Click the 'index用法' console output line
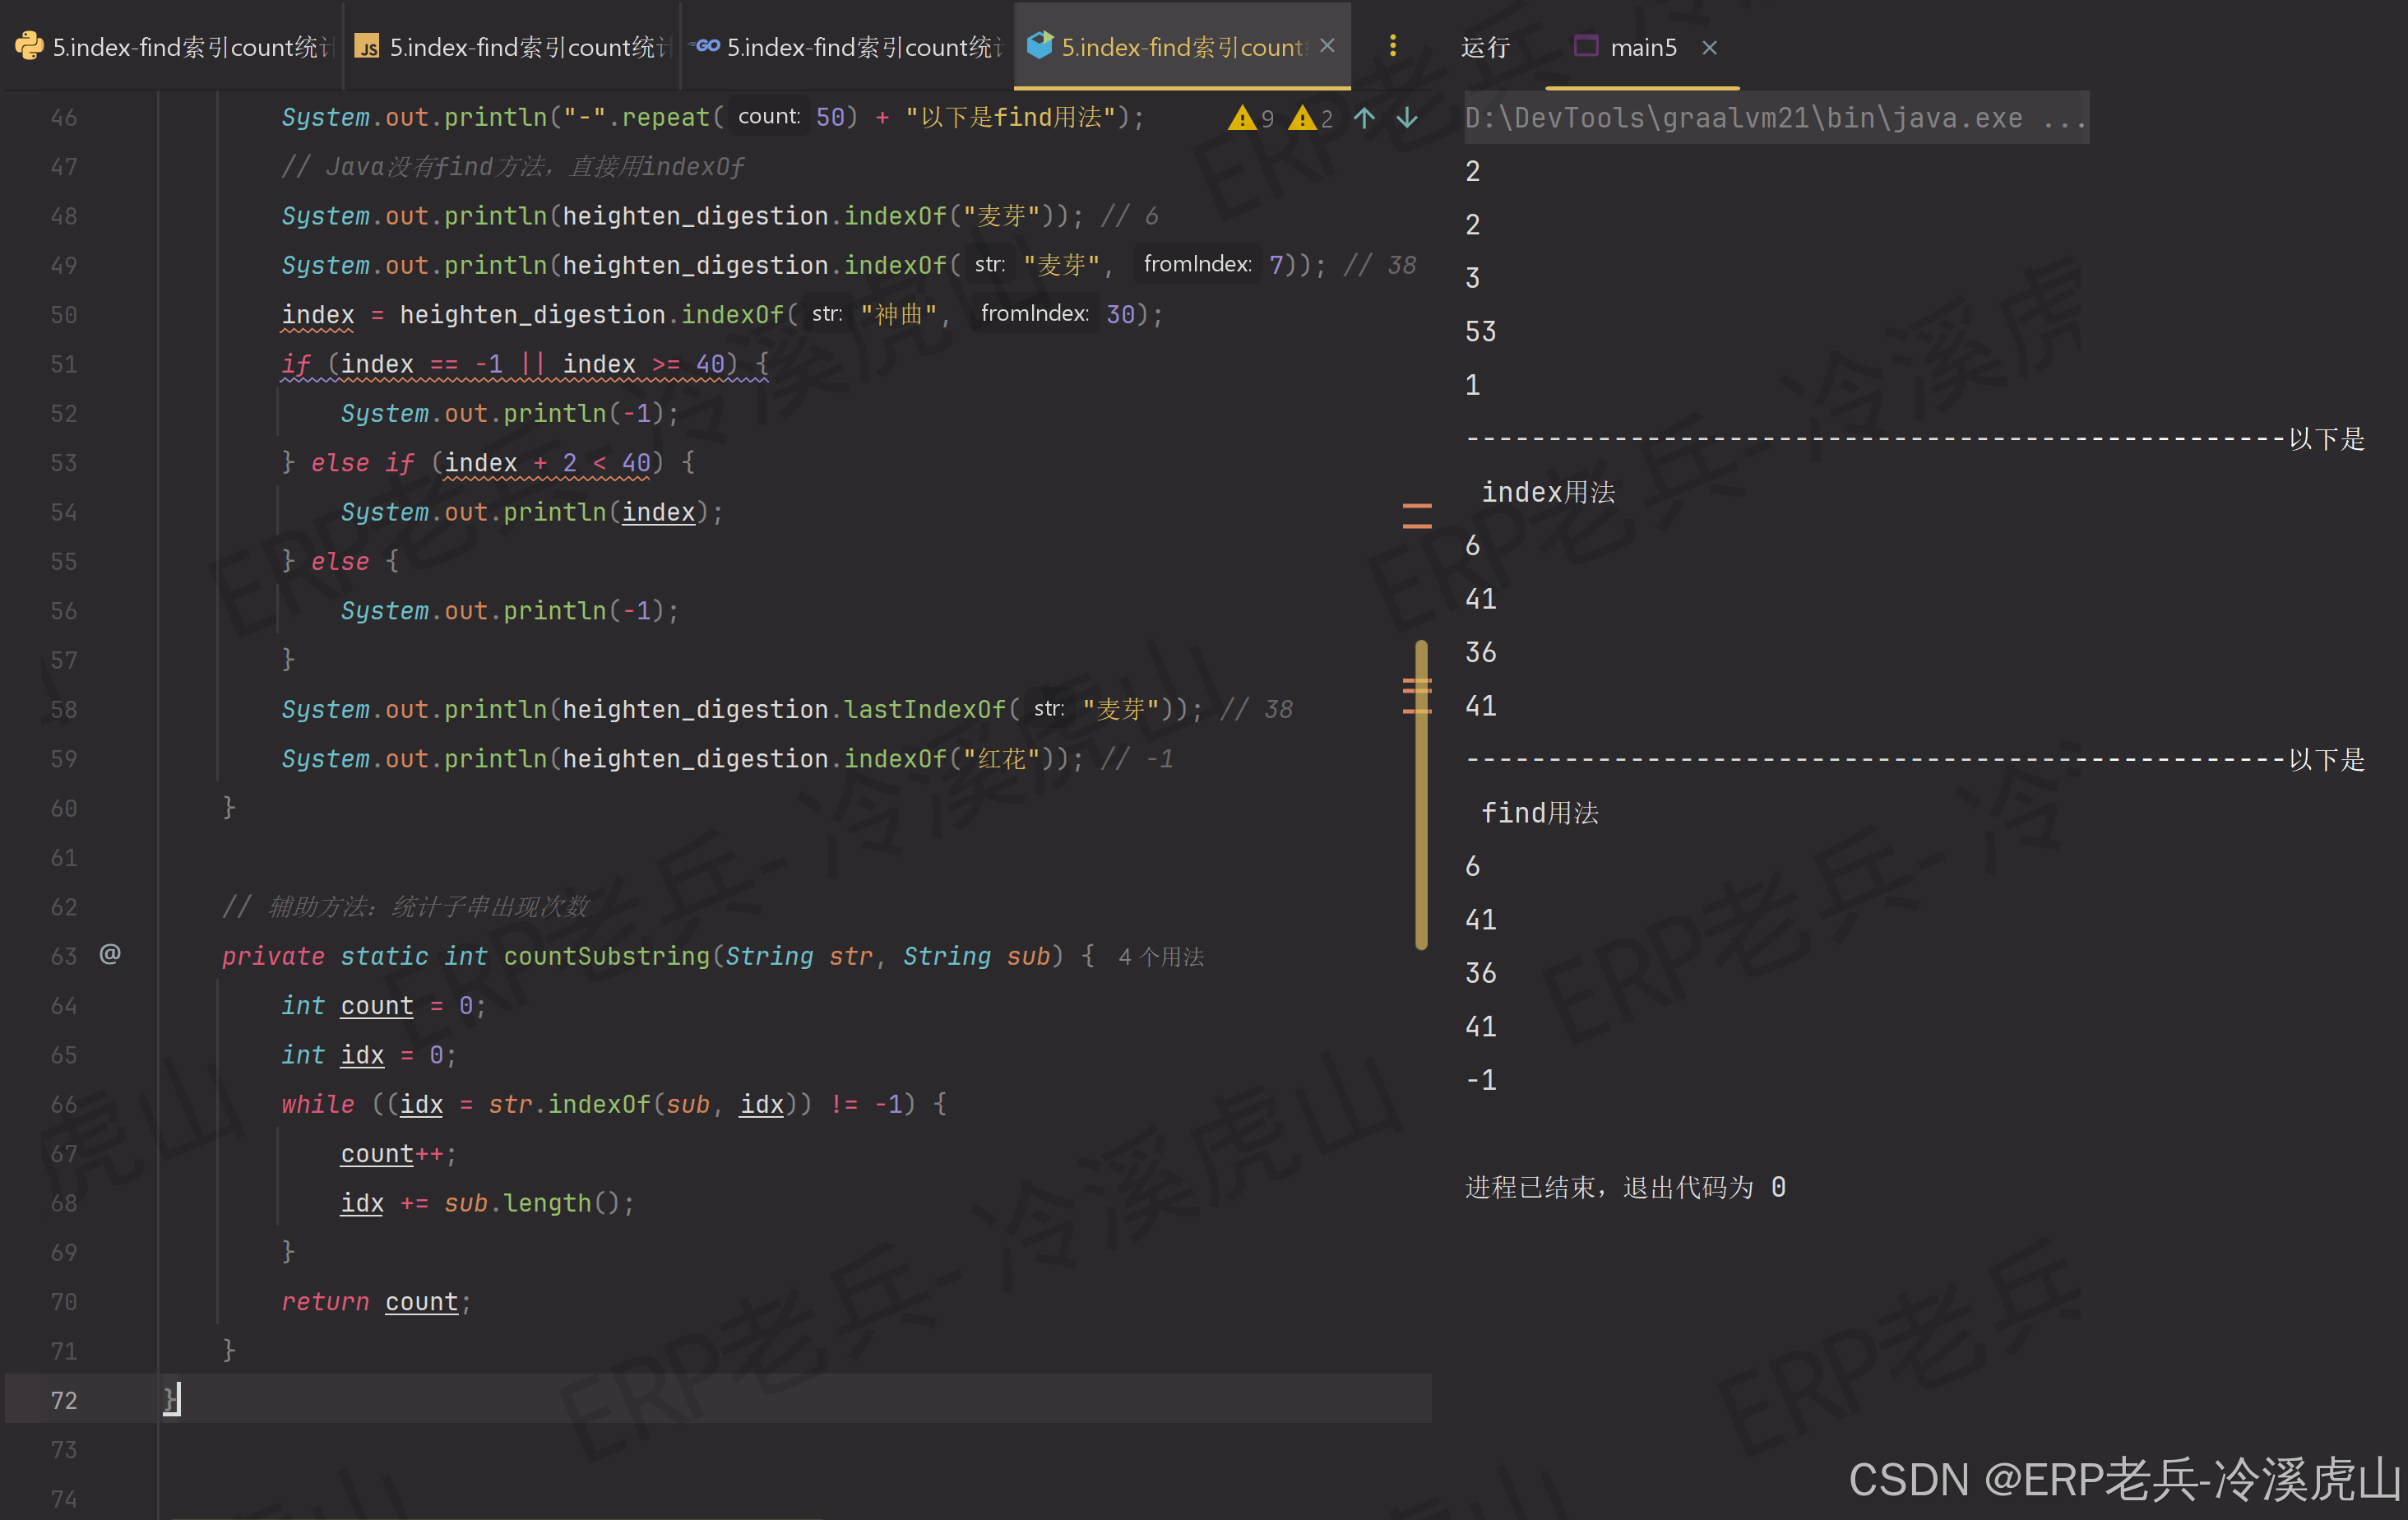Image resolution: width=2408 pixels, height=1520 pixels. pos(1547,492)
